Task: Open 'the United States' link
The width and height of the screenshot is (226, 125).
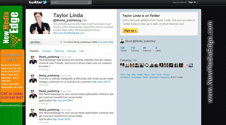Action: point(107,42)
